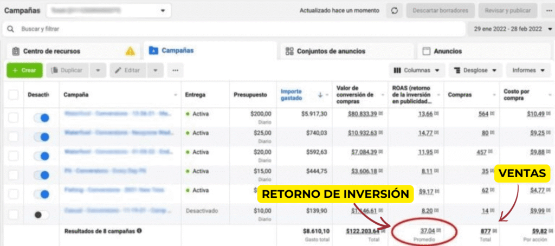The width and height of the screenshot is (555, 246).
Task: Click the refresh icon beside Actualizado
Action: pos(394,11)
